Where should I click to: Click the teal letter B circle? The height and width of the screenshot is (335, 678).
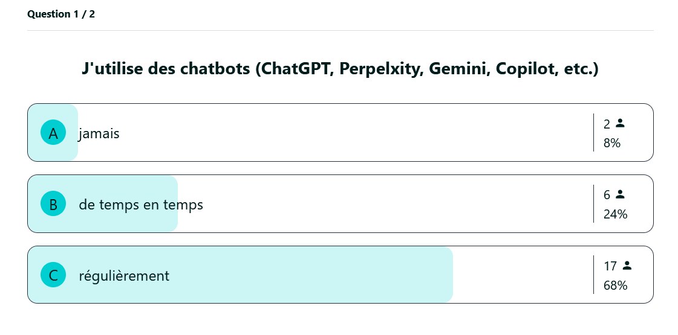pos(53,204)
